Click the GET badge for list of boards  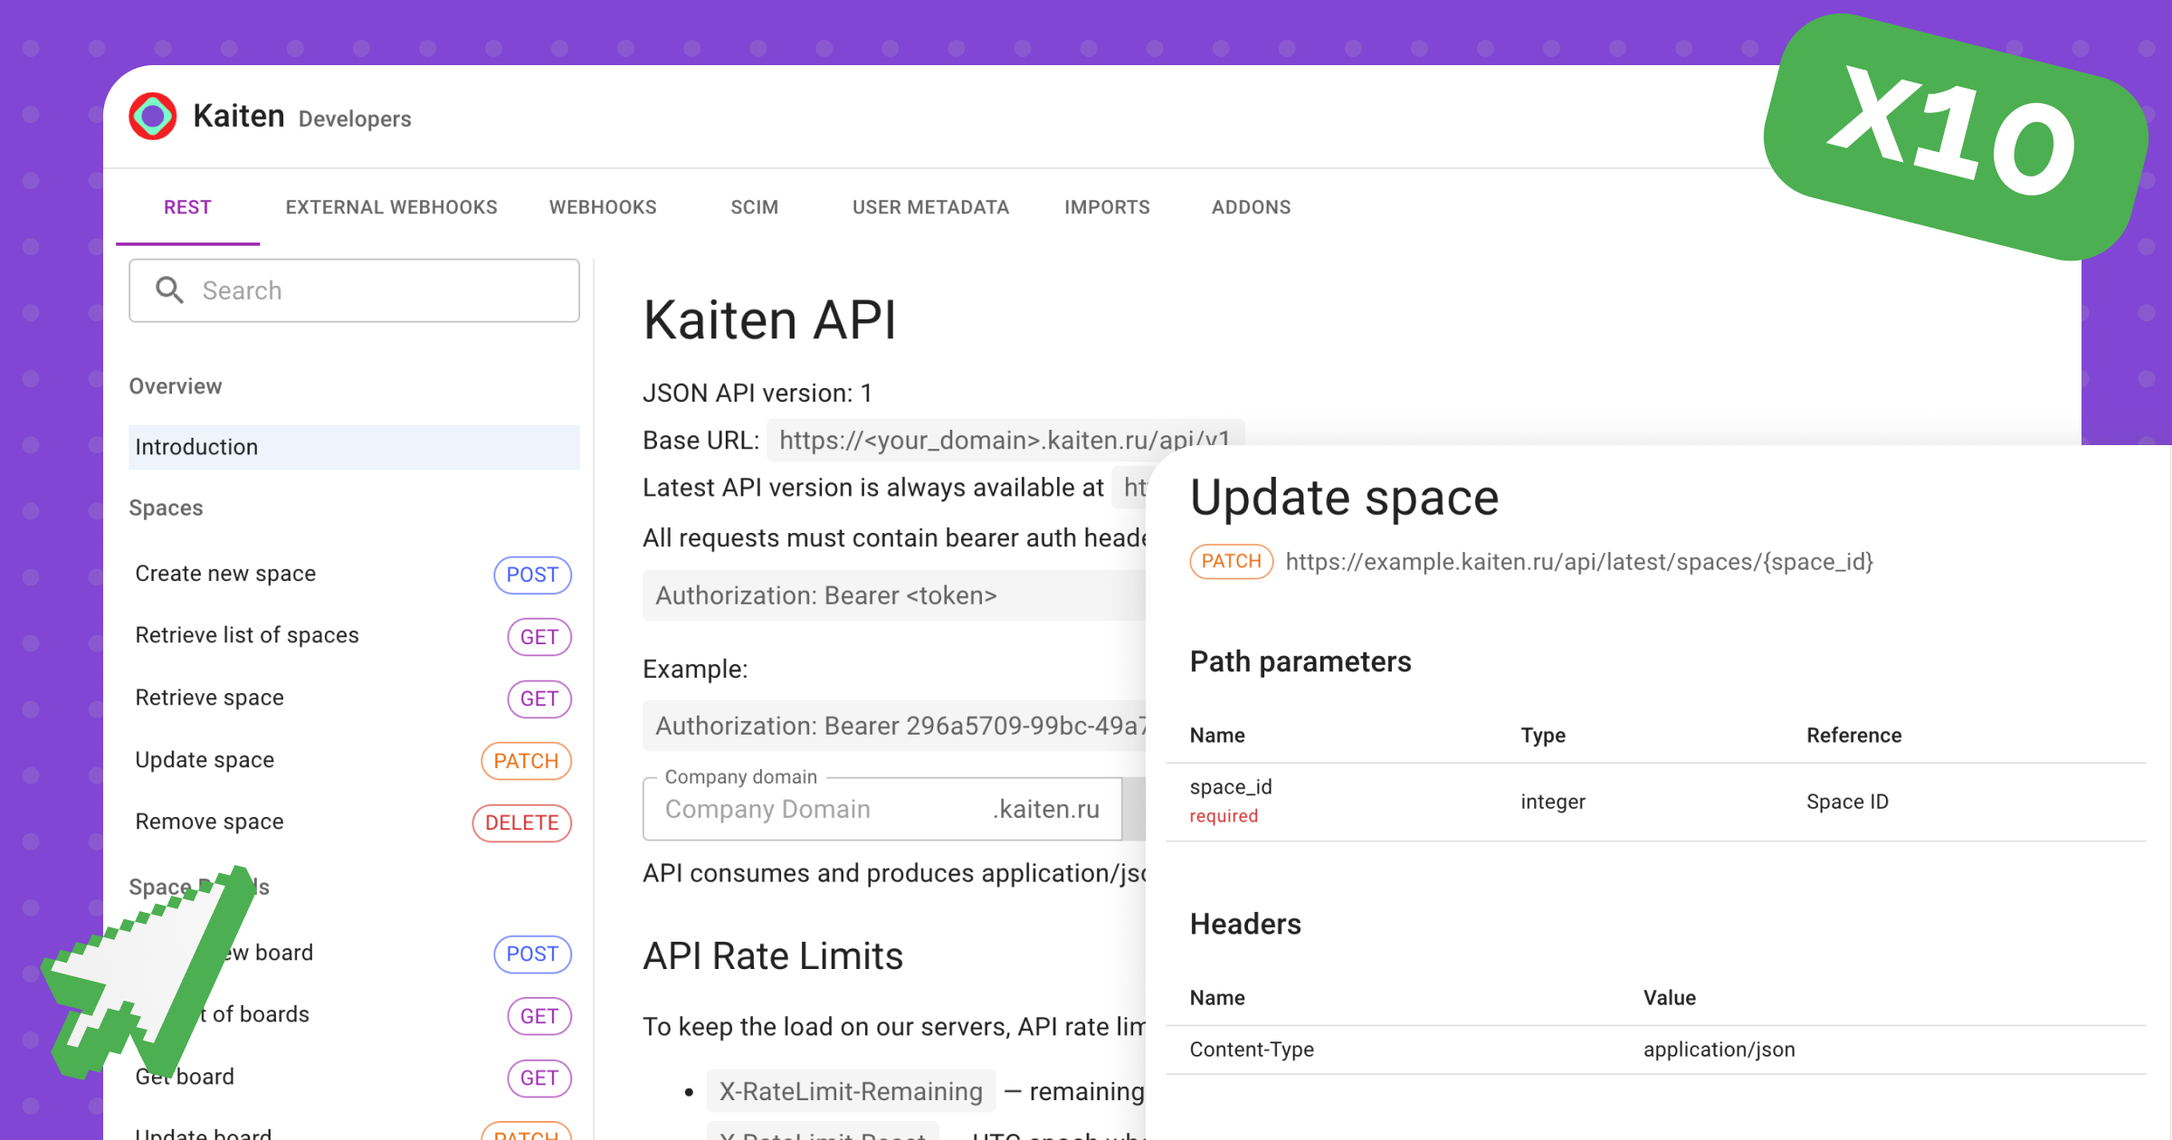click(x=539, y=1016)
